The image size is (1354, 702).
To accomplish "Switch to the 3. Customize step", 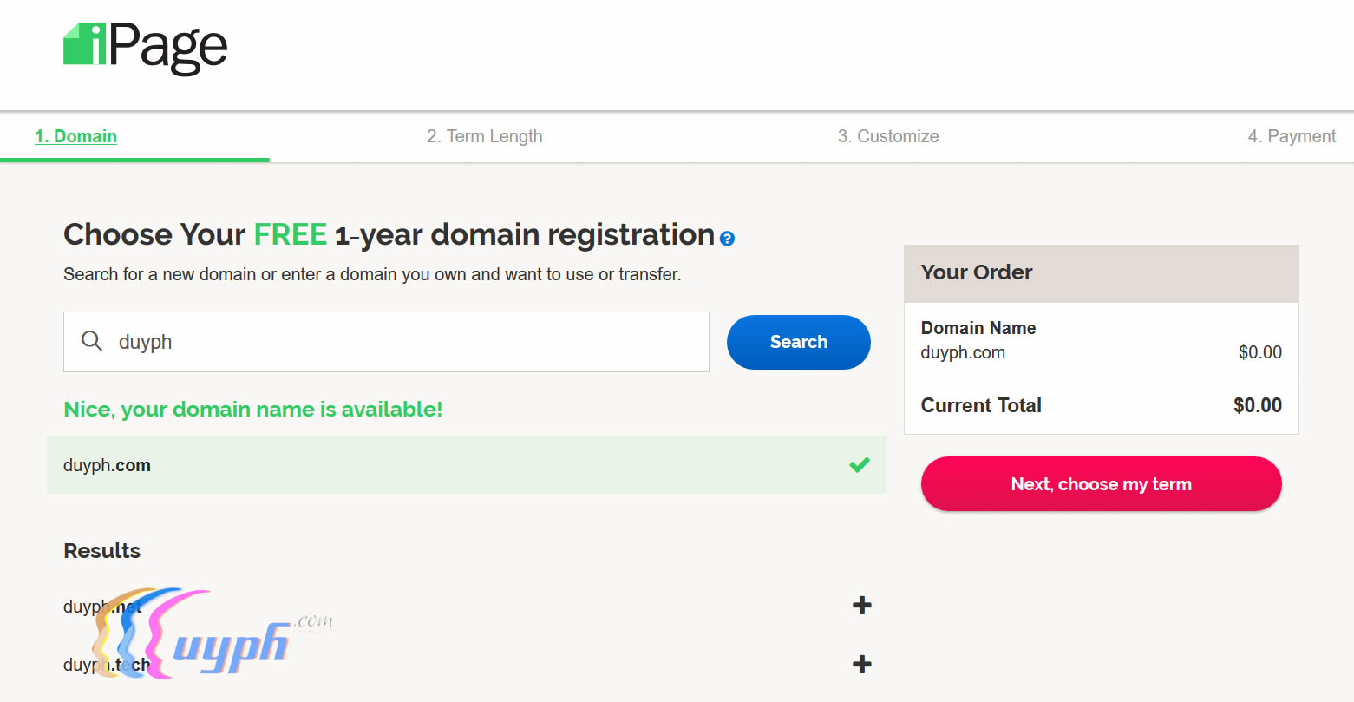I will tap(887, 136).
